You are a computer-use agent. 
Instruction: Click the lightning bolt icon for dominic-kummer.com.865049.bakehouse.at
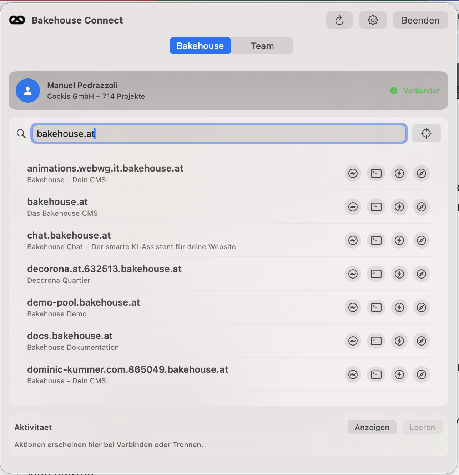click(399, 374)
